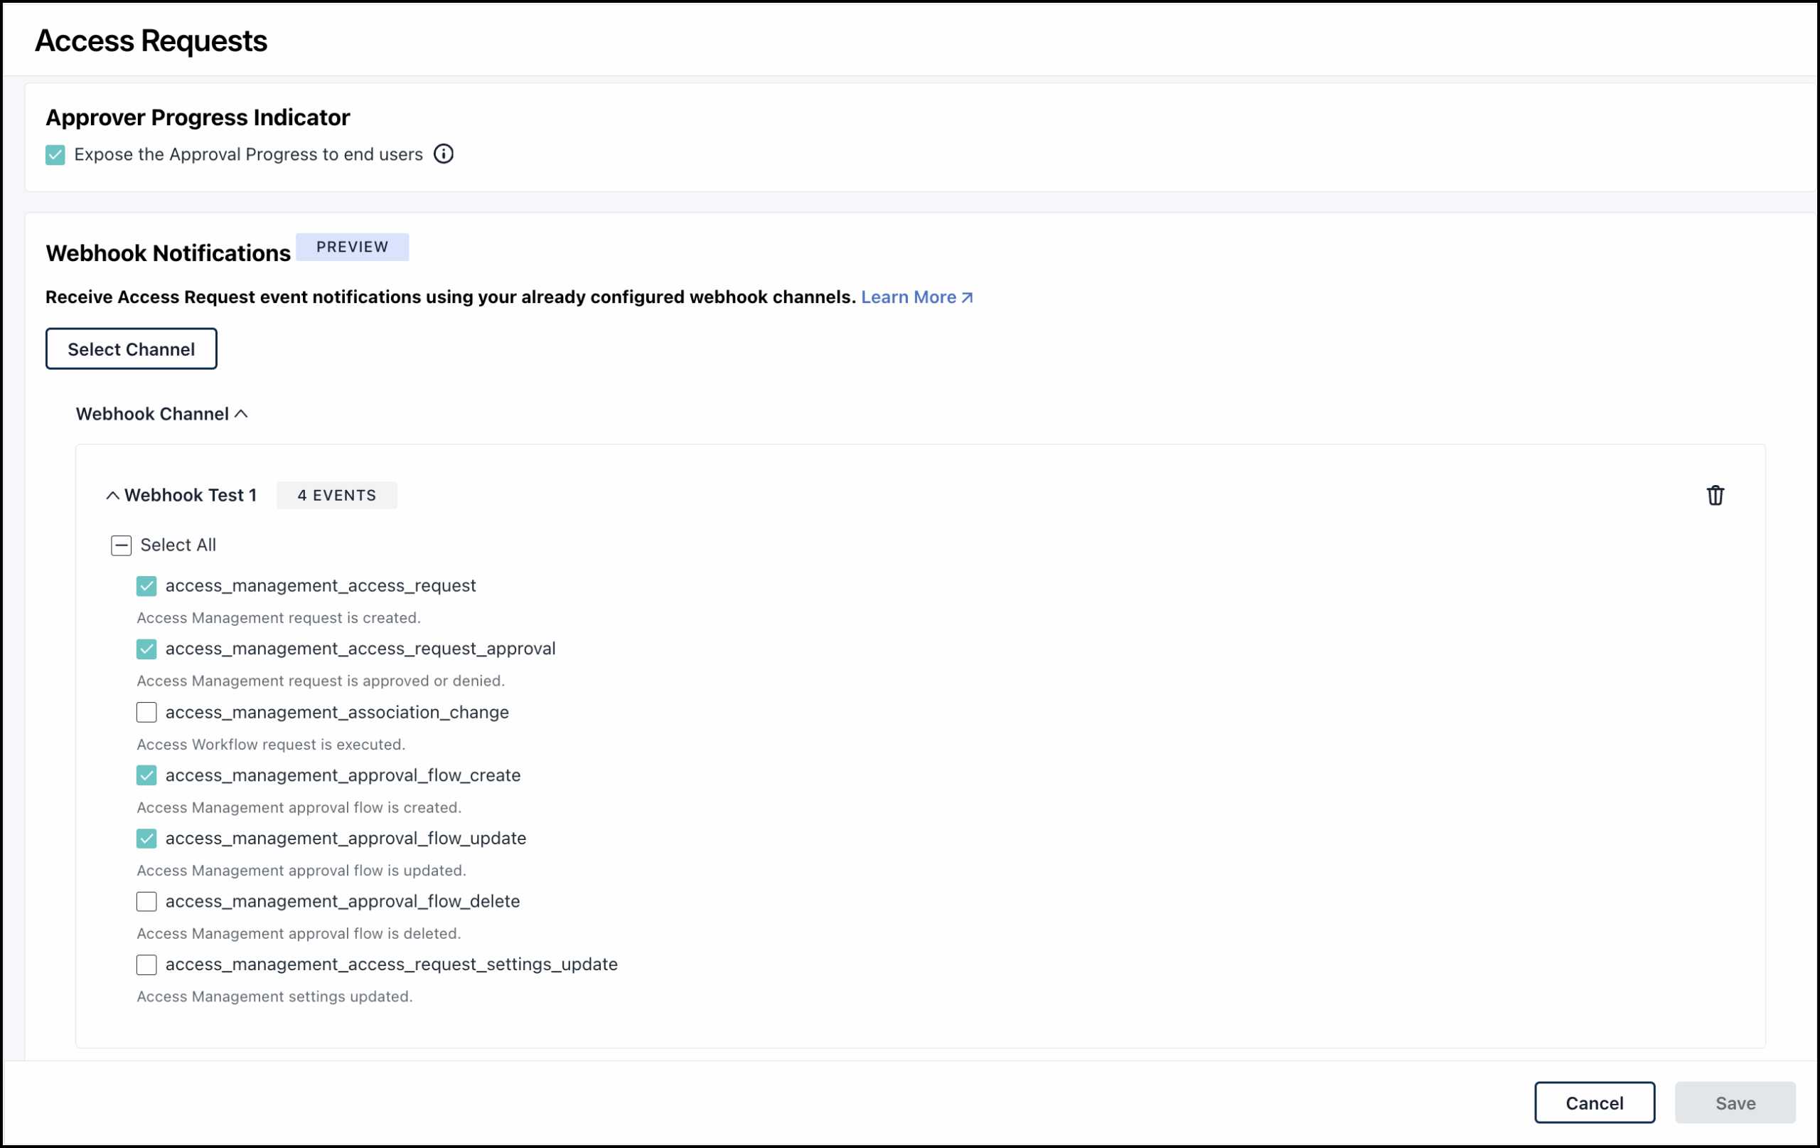Click the Select Channel button
The height and width of the screenshot is (1148, 1820).
point(131,349)
